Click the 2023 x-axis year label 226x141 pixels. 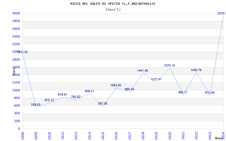click(x=210, y=136)
